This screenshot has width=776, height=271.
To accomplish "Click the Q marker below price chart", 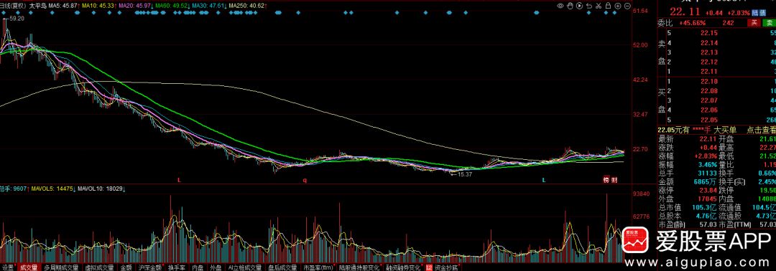I will point(305,181).
